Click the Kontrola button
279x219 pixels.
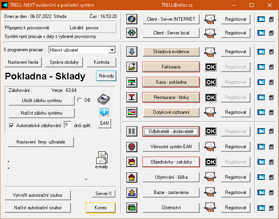(102, 62)
